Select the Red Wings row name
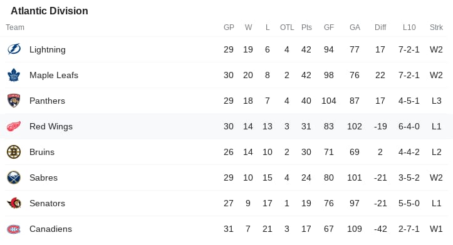Viewport: 453px width, 245px height. [51, 126]
